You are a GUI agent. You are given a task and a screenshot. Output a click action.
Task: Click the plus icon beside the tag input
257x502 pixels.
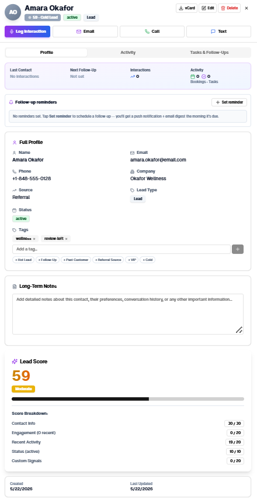238,249
